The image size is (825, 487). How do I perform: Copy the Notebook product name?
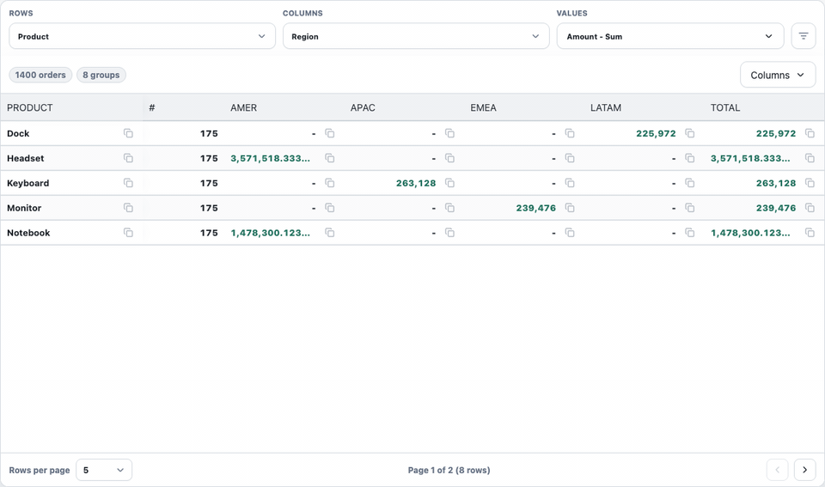(128, 233)
